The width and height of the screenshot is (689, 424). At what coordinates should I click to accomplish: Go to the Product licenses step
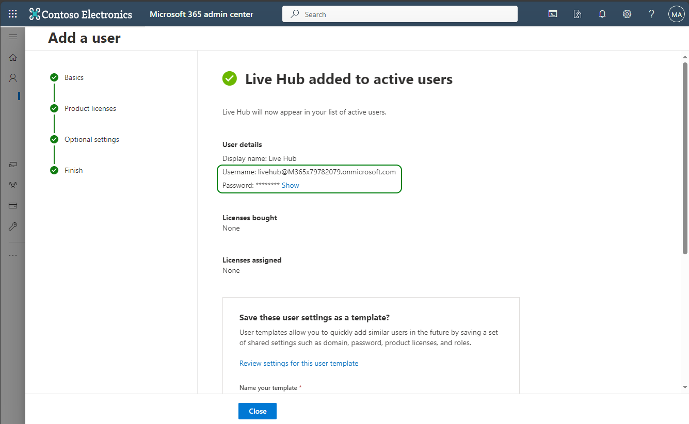click(90, 108)
